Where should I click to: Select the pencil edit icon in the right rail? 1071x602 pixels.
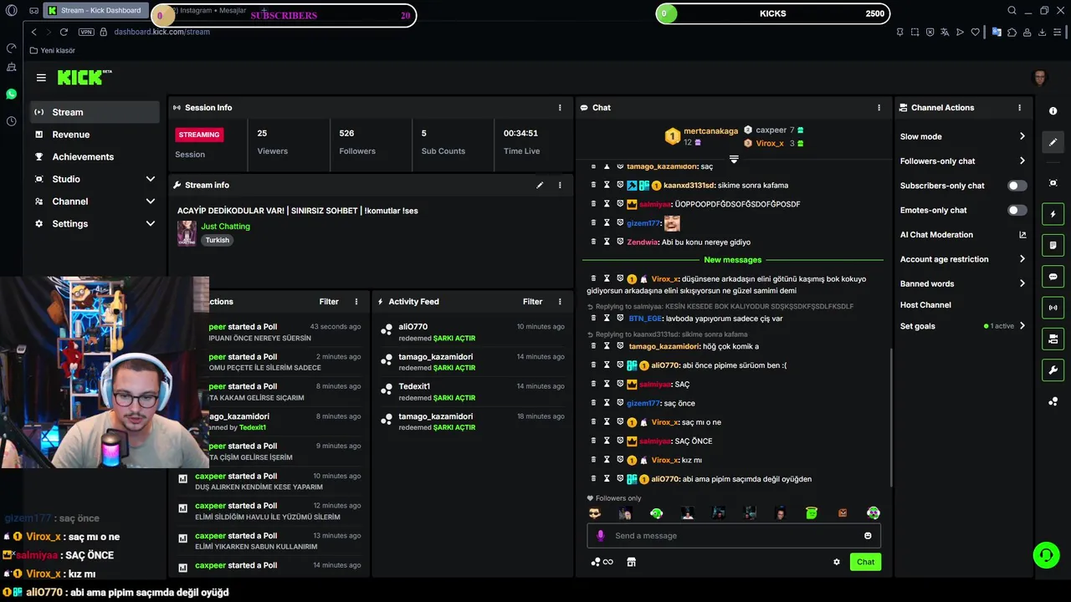coord(1053,142)
